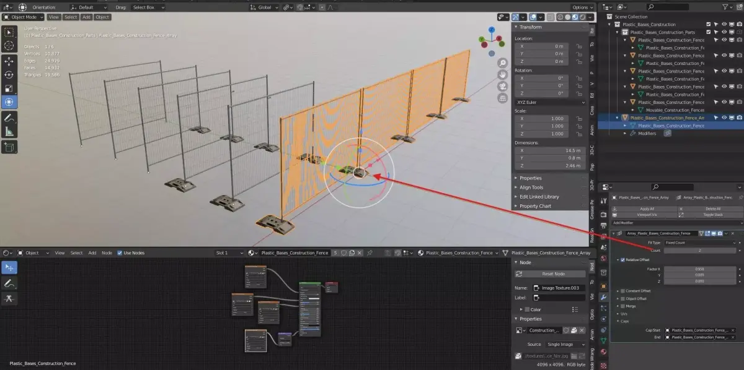
Task: Toggle eye visibility for Plastic_Bases_Construction_Parts collection
Action: pos(724,32)
